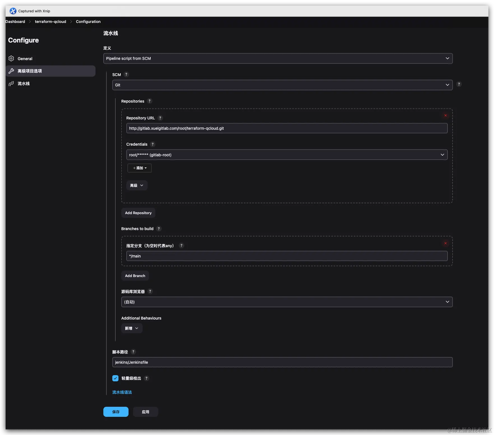Click the 保存 save button

point(116,412)
